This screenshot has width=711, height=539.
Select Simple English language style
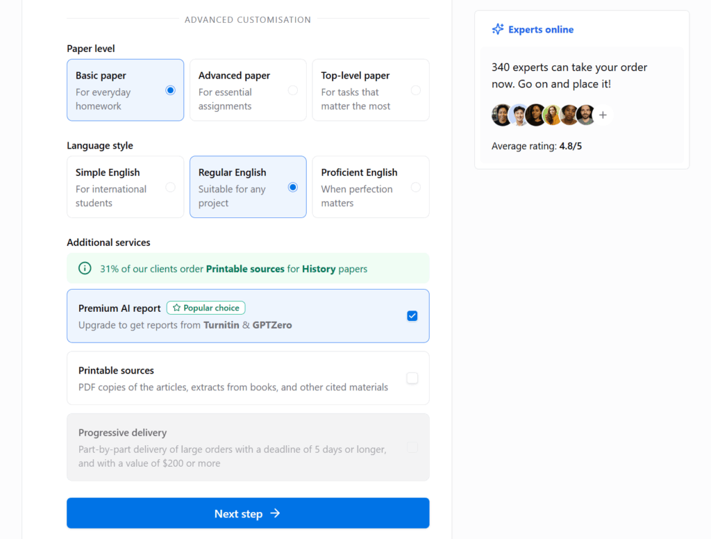pyautogui.click(x=170, y=187)
